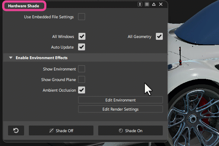Screen dimensions: 219x146
Task: Click the Shade Off button
Action: pos(61,131)
